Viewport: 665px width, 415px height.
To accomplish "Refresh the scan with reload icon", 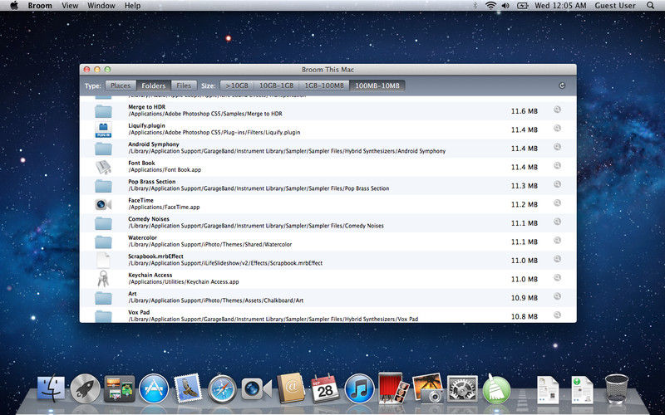I will pos(562,85).
